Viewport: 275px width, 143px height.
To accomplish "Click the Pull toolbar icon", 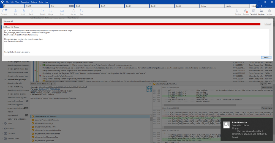I will [15, 11].
